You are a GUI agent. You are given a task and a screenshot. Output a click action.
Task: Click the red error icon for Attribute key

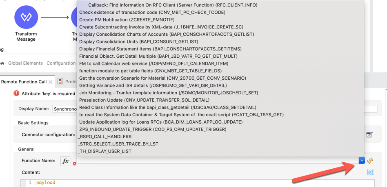[16, 93]
